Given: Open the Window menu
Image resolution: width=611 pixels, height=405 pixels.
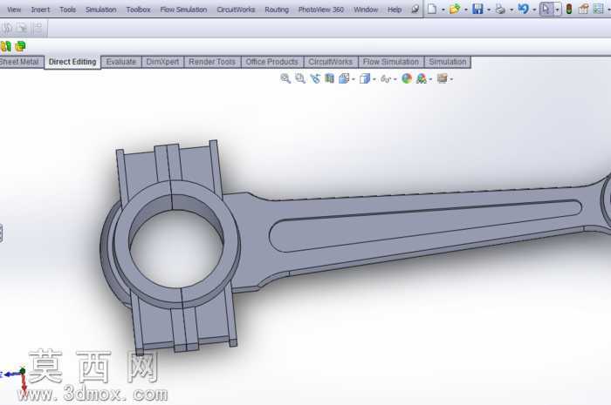Looking at the screenshot, I should (366, 10).
